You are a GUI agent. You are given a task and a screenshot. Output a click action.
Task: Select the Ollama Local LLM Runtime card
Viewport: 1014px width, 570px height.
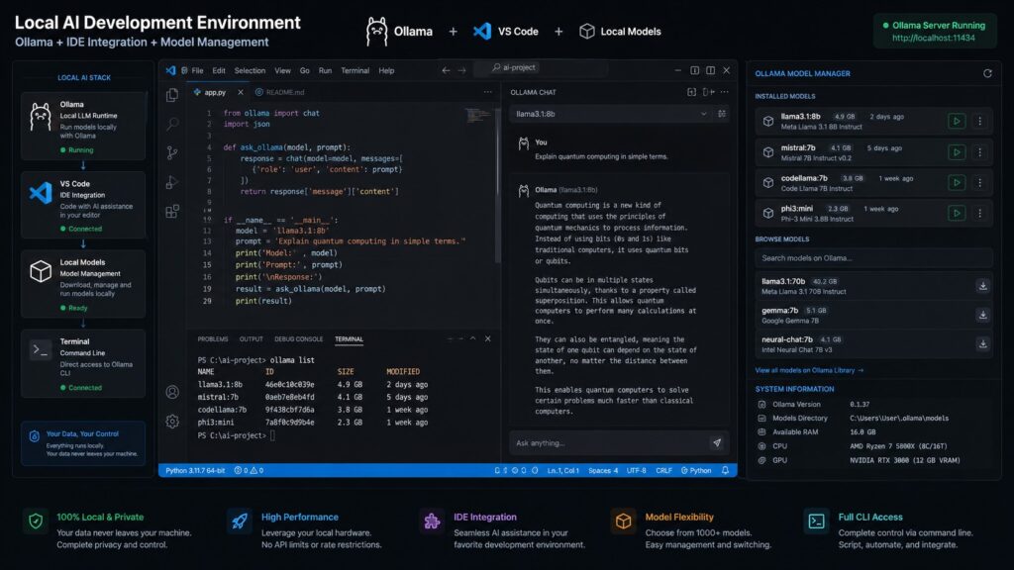[x=83, y=126]
